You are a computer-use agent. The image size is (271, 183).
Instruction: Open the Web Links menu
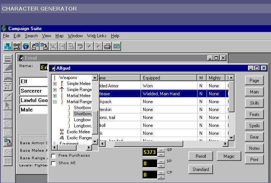click(96, 36)
